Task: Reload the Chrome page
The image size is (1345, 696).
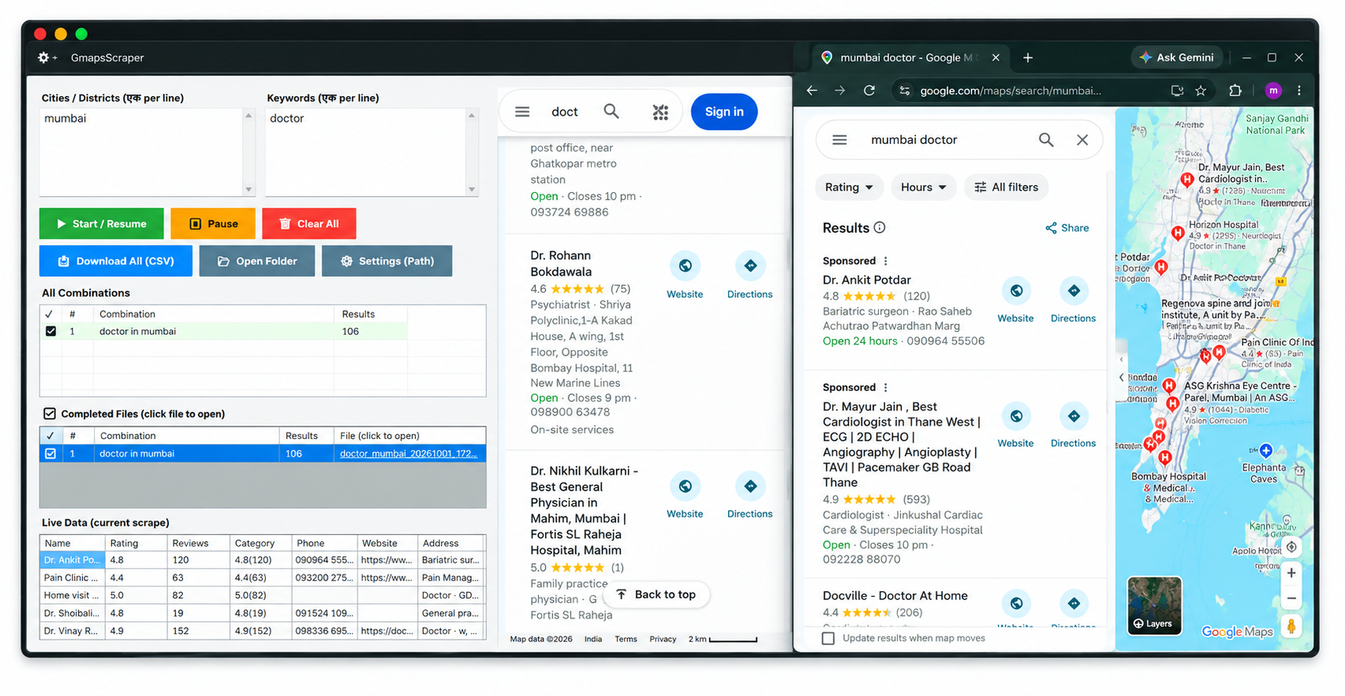Action: [870, 91]
